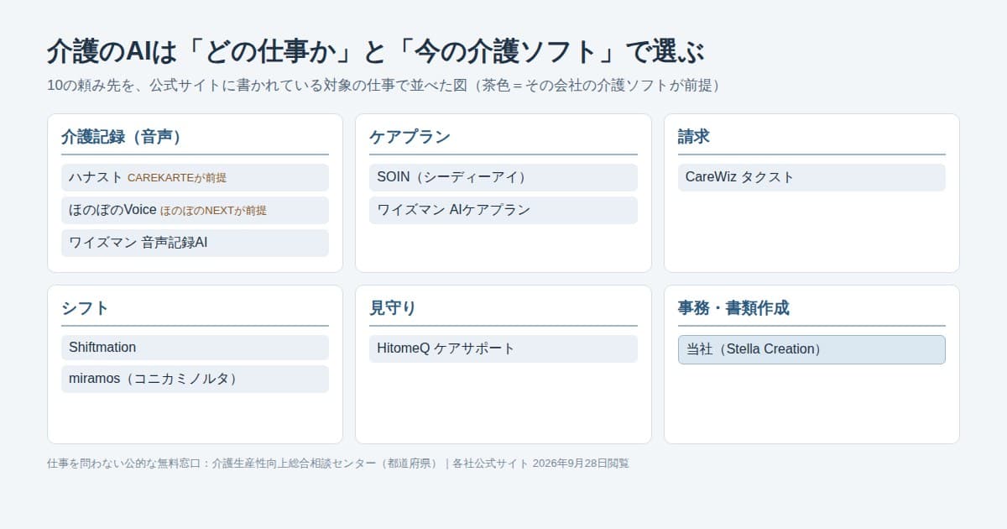The height and width of the screenshot is (529, 1007).
Task: Click the 見守り card heading
Action: [x=393, y=308]
